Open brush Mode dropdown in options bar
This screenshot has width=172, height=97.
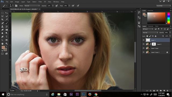pos(32,6)
